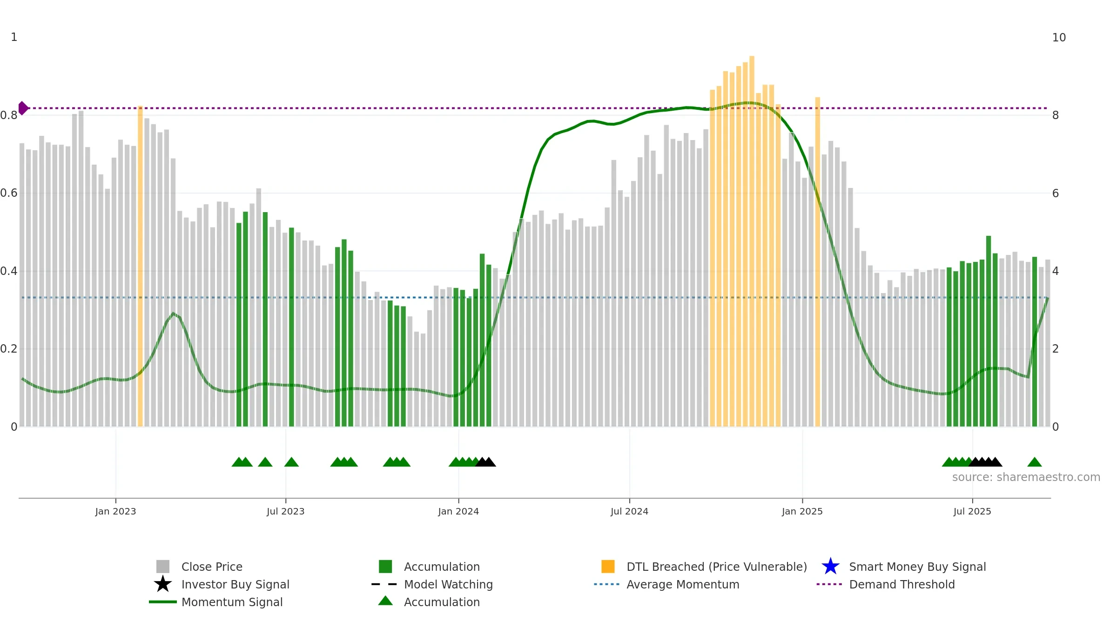Click the black Investor Buy Signal star icon
The width and height of the screenshot is (1117, 628).
[x=163, y=584]
